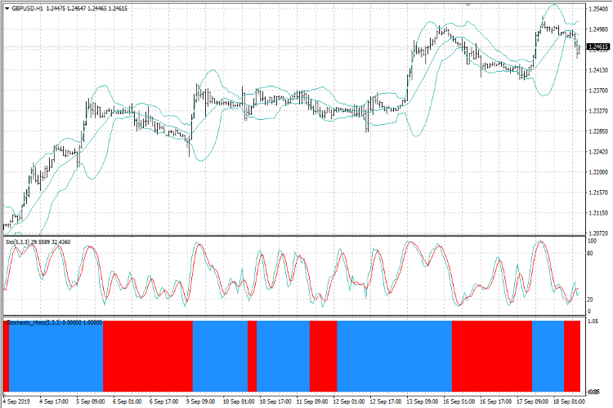
Task: Select the widest blue histogram block above 12 Sep
Action: click(395, 356)
